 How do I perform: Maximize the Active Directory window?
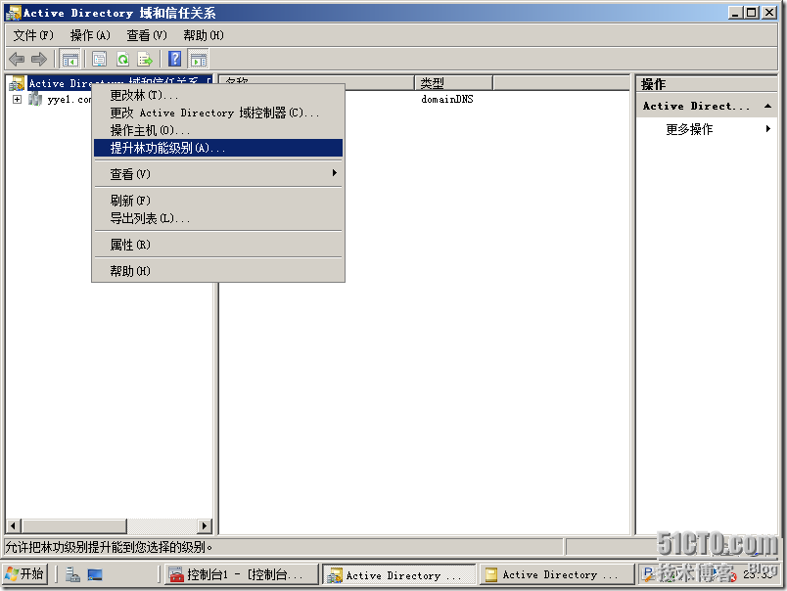pos(752,13)
